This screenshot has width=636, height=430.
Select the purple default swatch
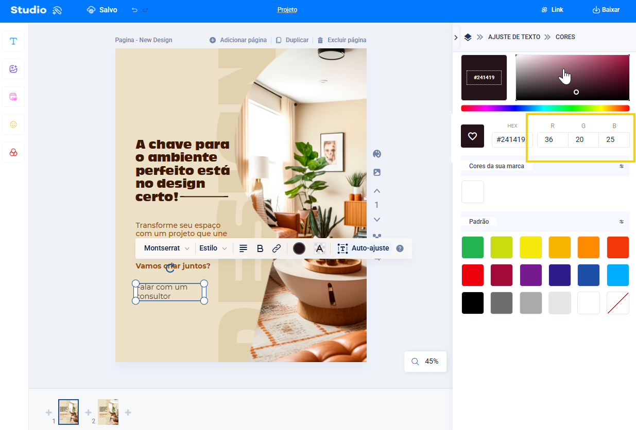coord(531,275)
